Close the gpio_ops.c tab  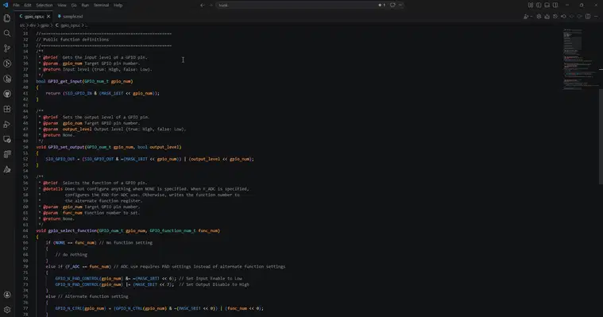(48, 17)
